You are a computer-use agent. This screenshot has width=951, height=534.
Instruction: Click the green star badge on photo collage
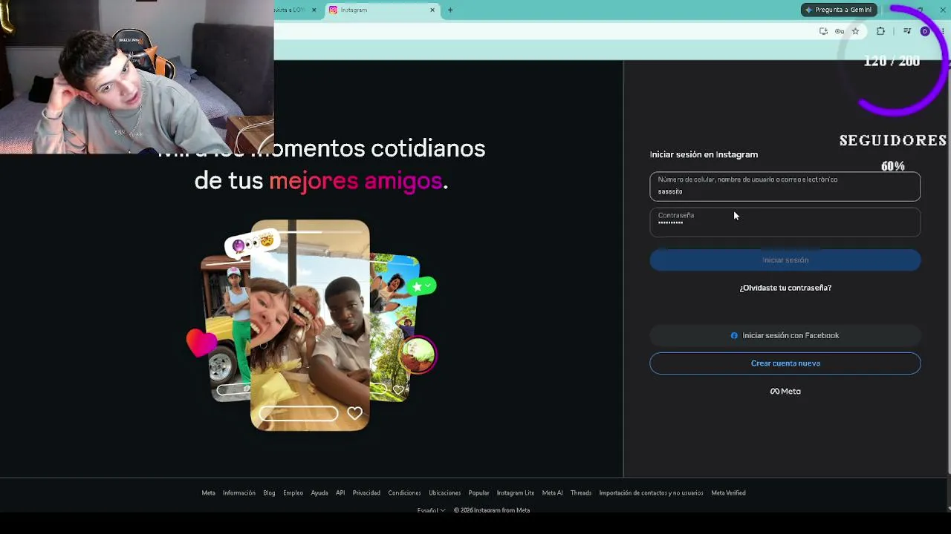click(x=421, y=286)
